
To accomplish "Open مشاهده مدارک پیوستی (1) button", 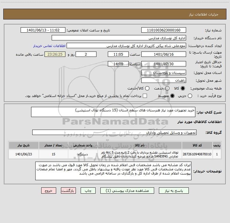I will tap(127, 190).
